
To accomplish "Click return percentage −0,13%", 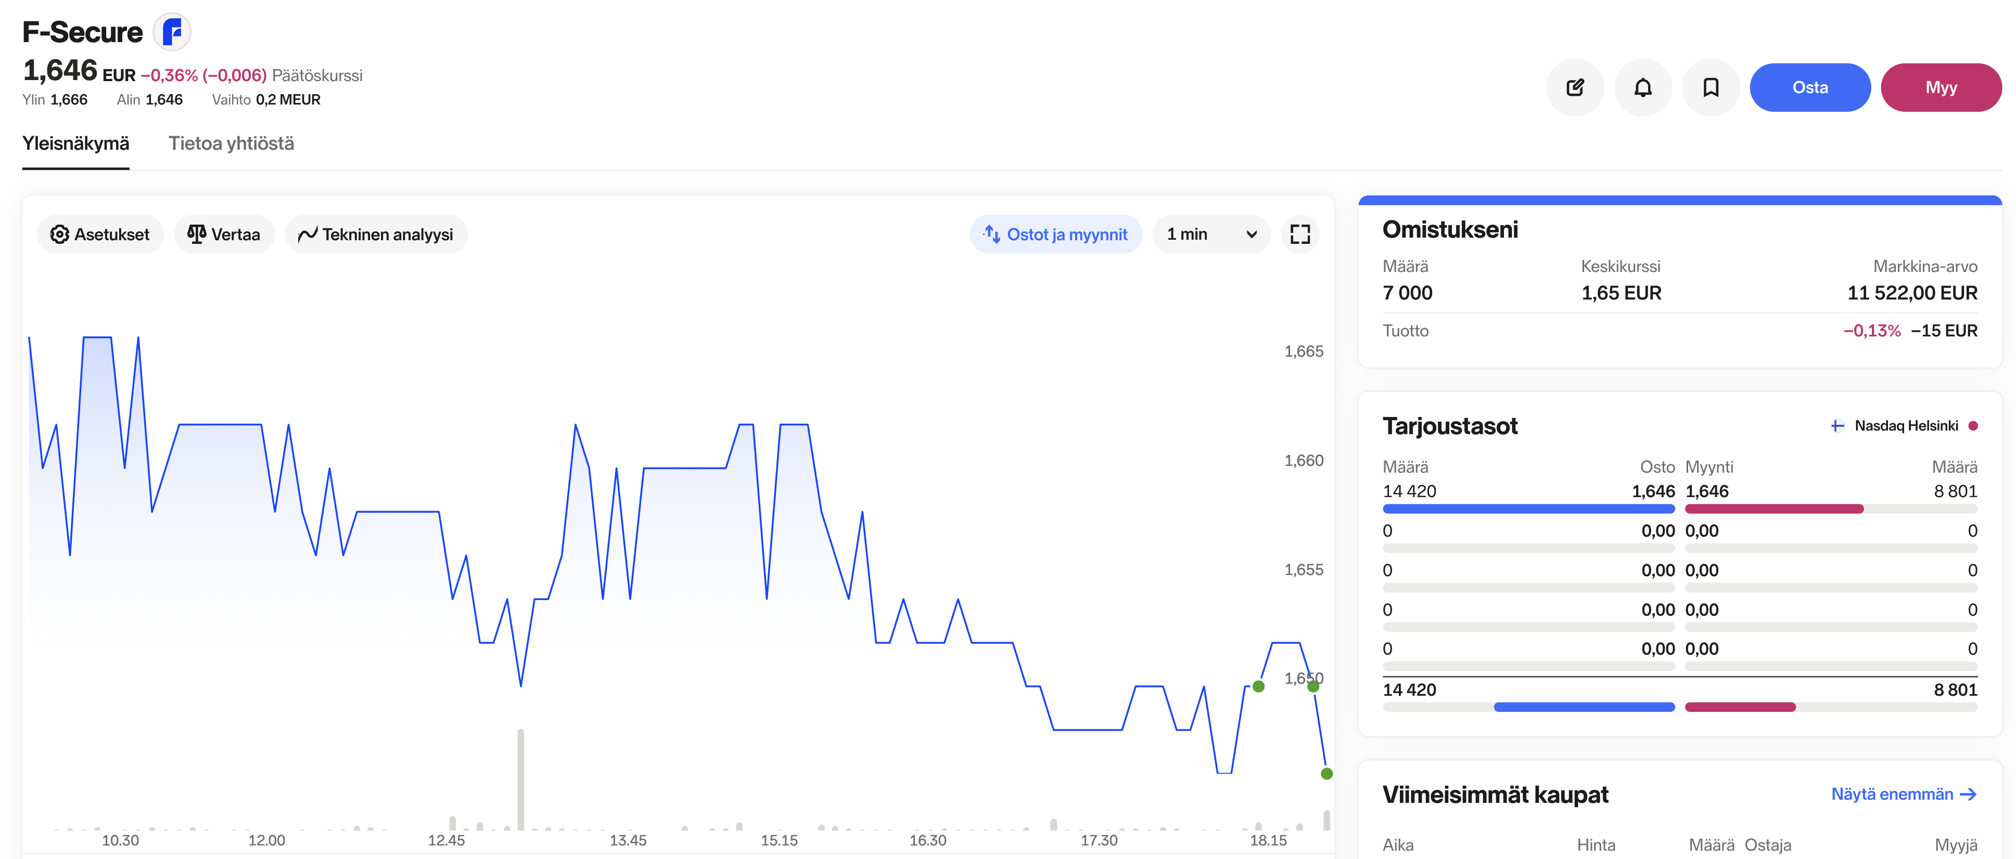I will [1871, 331].
